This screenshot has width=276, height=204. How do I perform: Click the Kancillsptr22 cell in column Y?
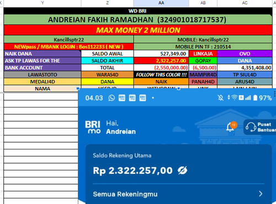[68, 40]
